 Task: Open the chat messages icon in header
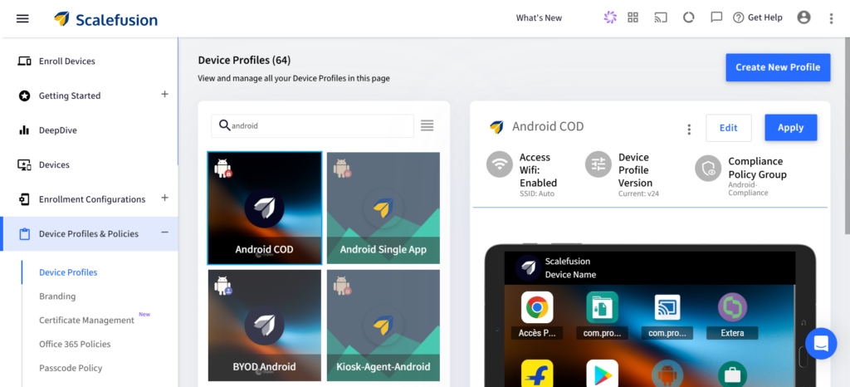click(x=716, y=18)
